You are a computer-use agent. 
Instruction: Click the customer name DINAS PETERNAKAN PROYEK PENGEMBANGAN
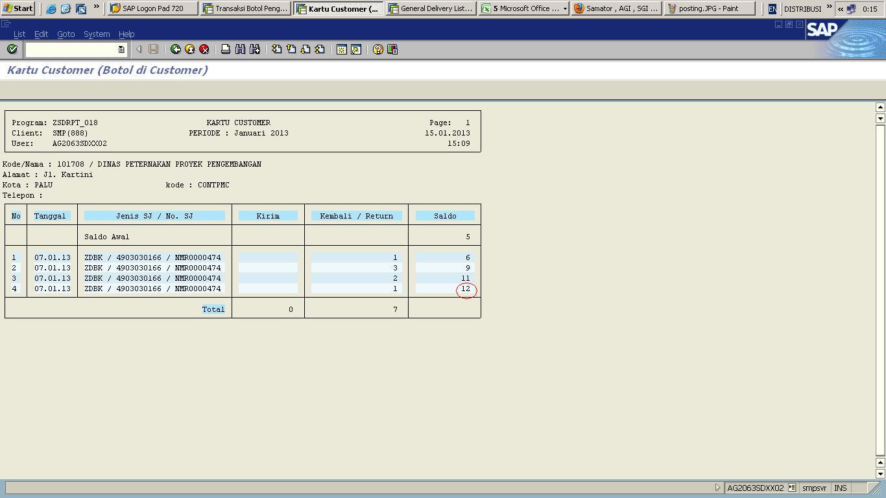(x=179, y=164)
